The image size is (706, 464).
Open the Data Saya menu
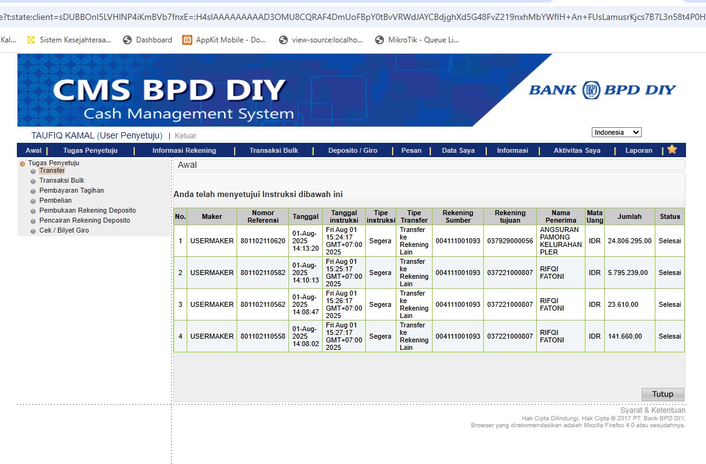(x=458, y=150)
